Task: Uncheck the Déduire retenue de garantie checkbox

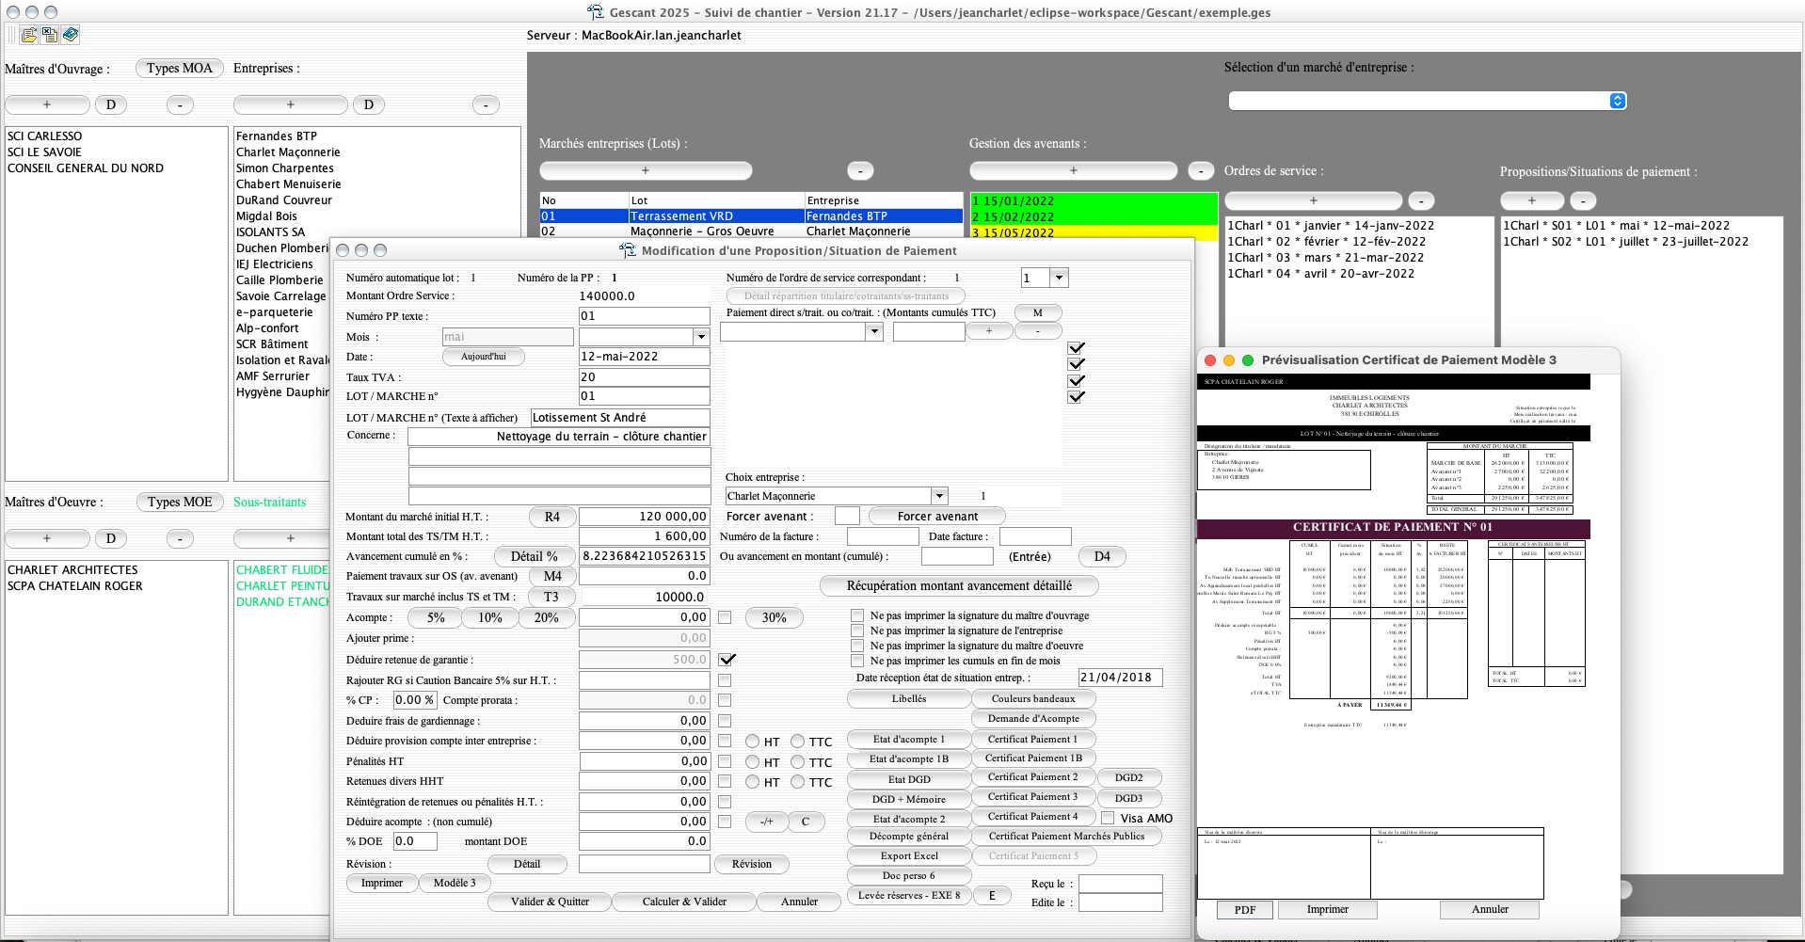Action: (x=726, y=660)
